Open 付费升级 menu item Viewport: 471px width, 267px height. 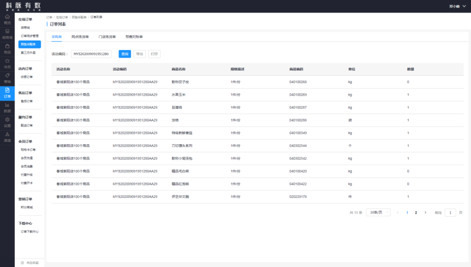click(x=27, y=175)
